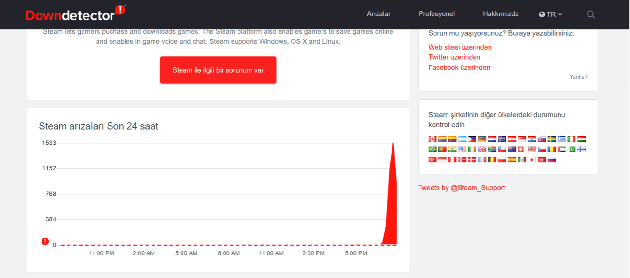Select the Hong Kong flag
630x278 pixels.
[542, 159]
